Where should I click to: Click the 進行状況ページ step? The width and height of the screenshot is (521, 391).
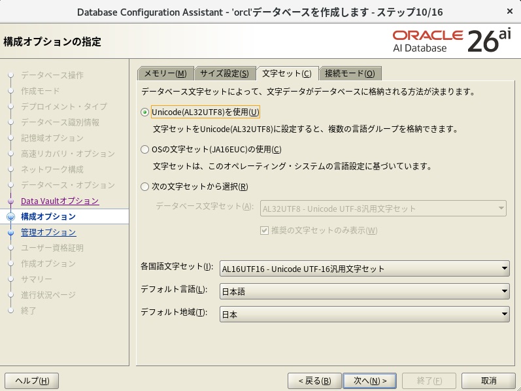(48, 295)
